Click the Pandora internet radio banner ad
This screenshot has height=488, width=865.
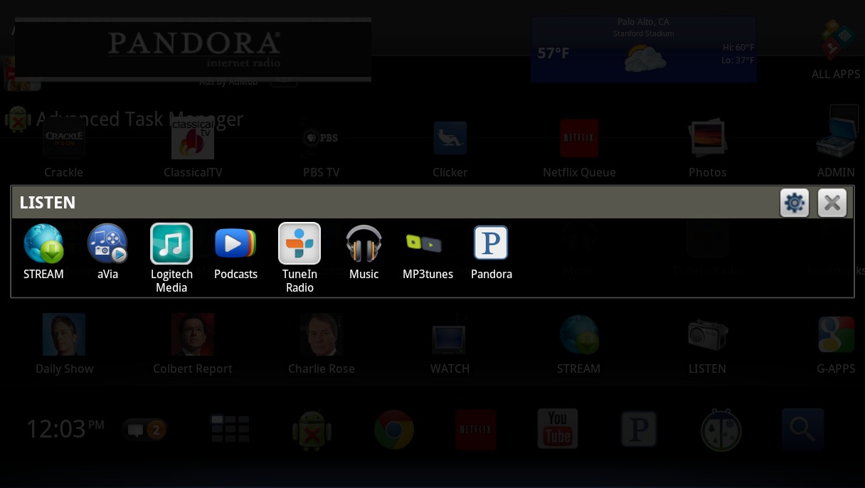click(x=193, y=49)
